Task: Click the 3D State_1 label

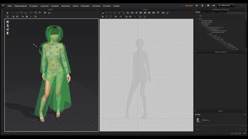Action: tap(206, 120)
